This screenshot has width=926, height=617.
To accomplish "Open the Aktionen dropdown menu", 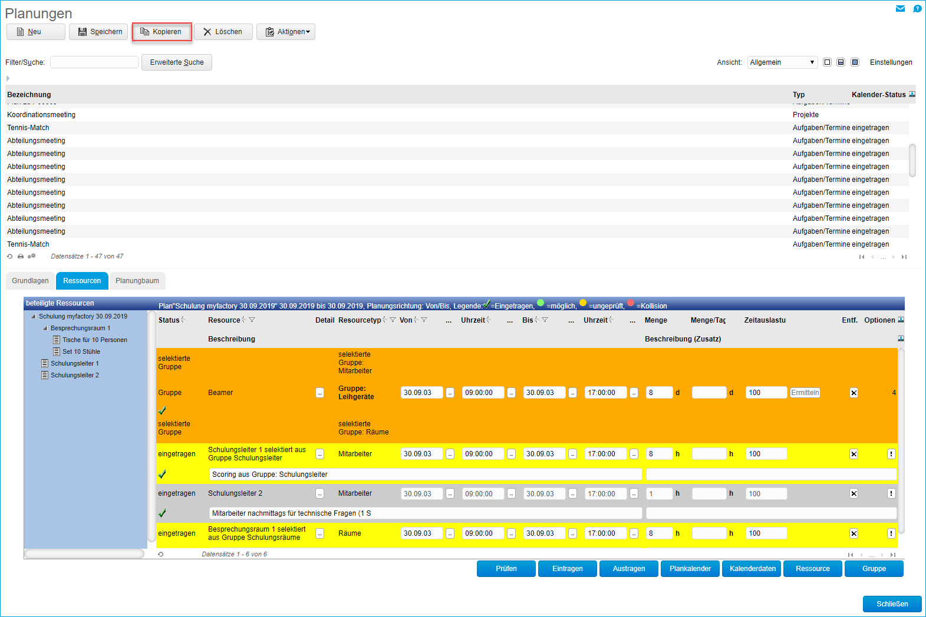I will tap(286, 32).
